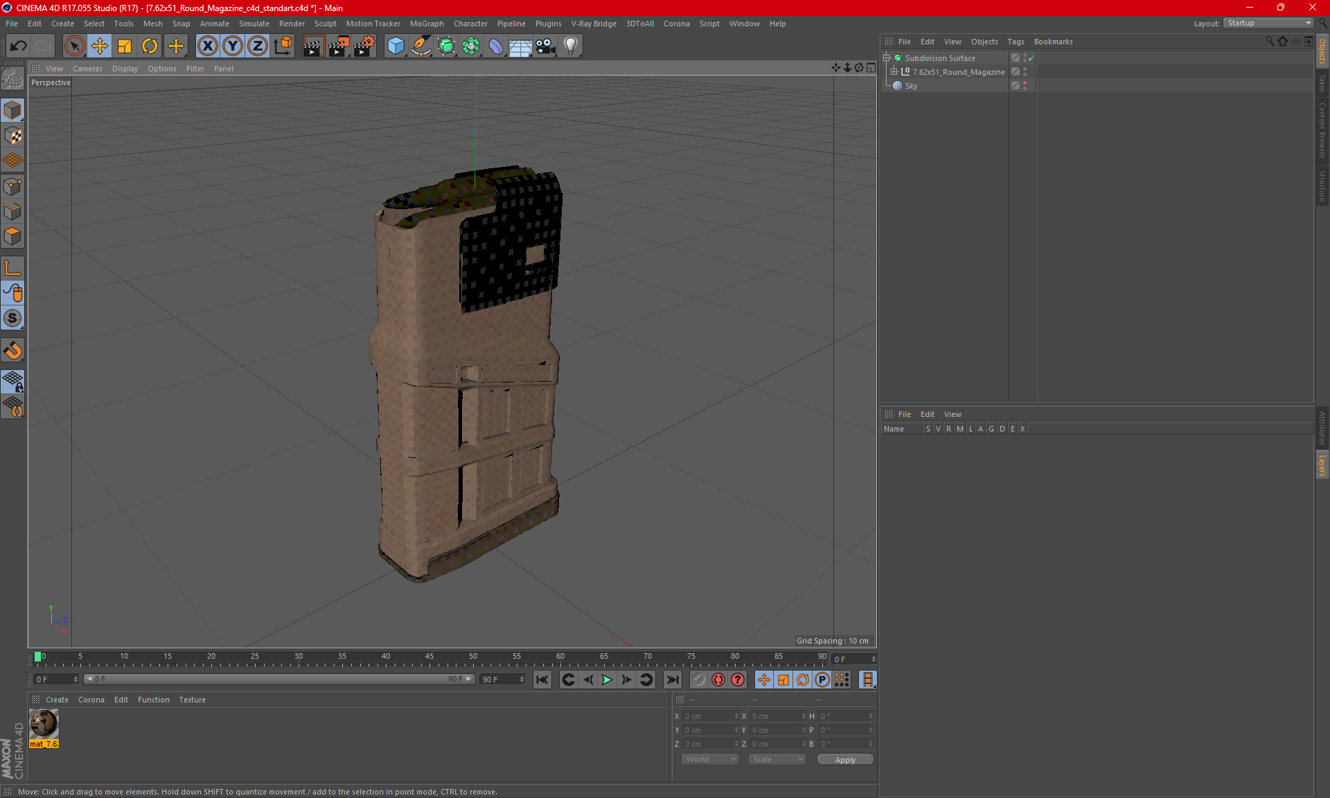The image size is (1330, 798).
Task: Toggle the Subdivision Surface enable checkmark
Action: tap(1031, 58)
